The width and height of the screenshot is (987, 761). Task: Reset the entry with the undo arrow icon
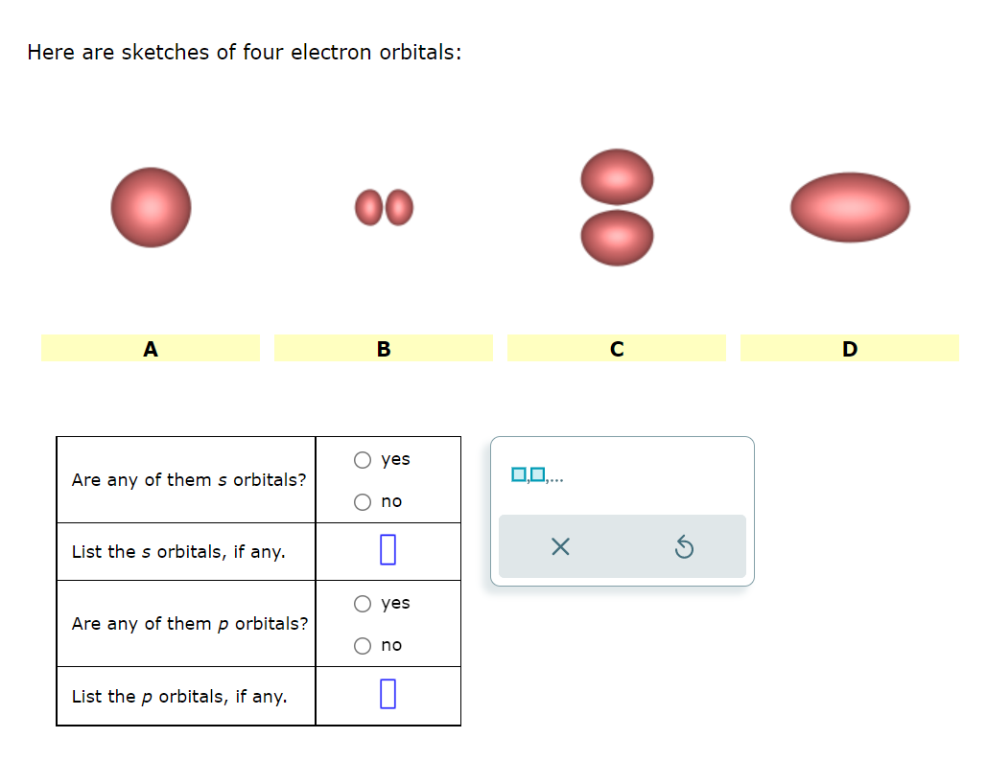click(685, 546)
